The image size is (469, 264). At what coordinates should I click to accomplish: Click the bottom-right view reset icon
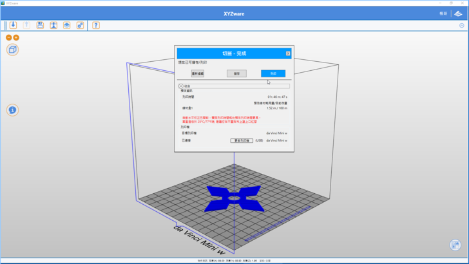[455, 245]
